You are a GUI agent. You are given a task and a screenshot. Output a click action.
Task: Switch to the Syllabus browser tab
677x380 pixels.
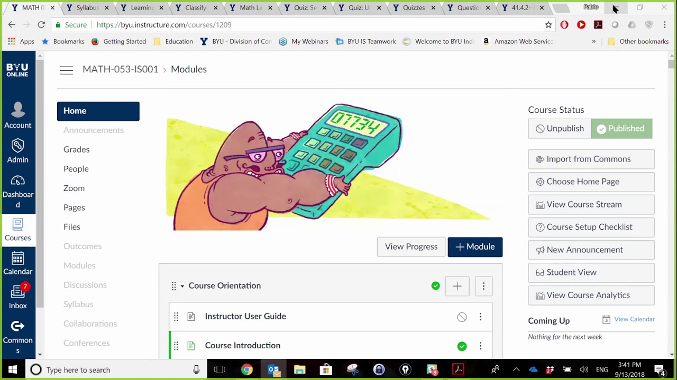pos(86,8)
